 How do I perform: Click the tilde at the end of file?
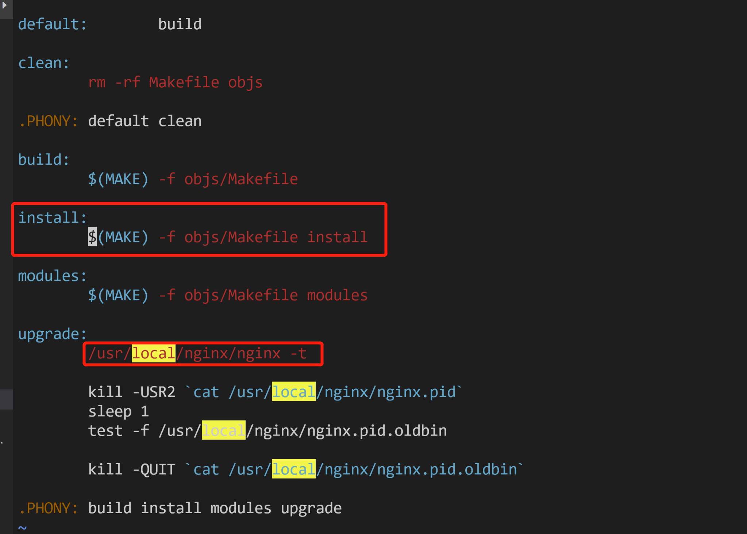pos(22,527)
